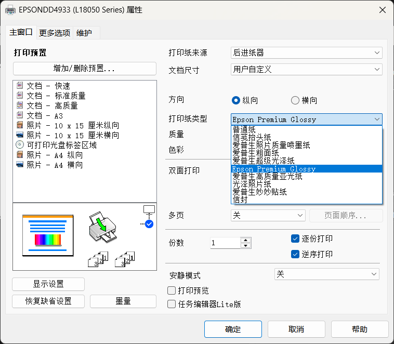Open the 安静模式 dropdown
394x344 pixels.
[x=326, y=274]
